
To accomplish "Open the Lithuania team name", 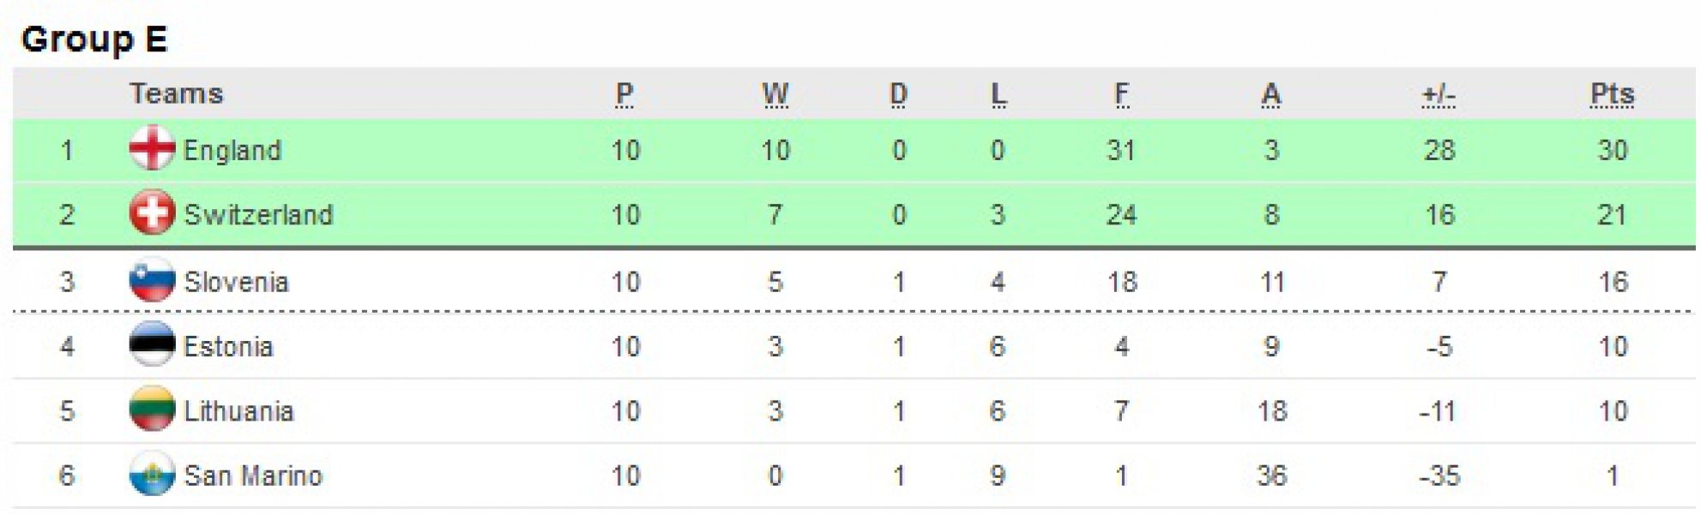I will click(x=238, y=411).
